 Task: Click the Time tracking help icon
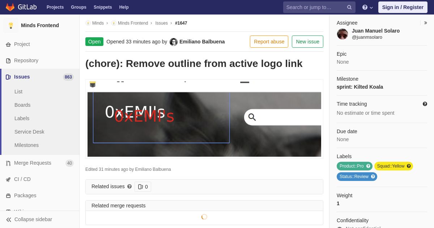coord(425,104)
